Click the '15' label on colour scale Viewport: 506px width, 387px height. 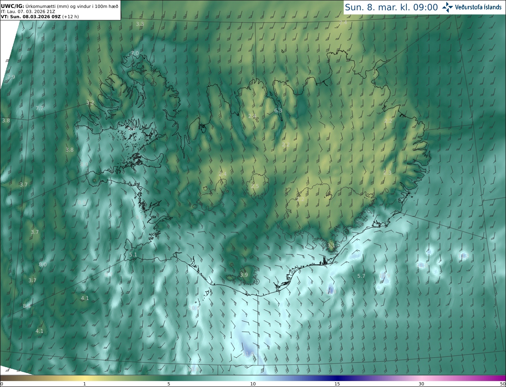tap(337, 384)
